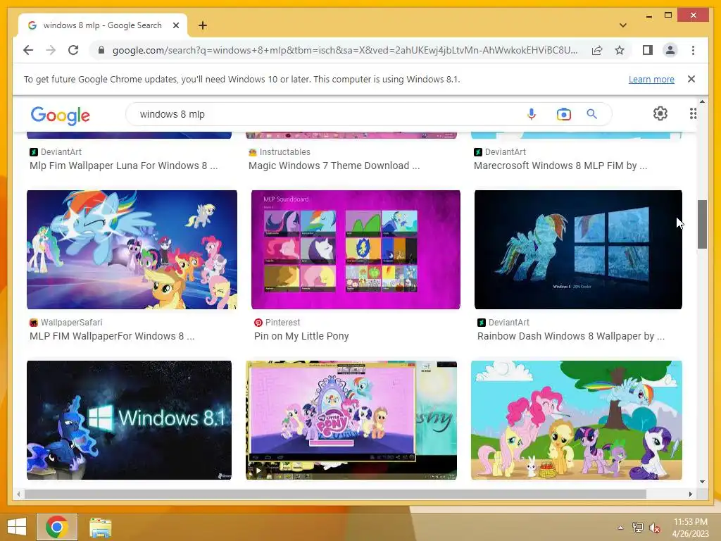The height and width of the screenshot is (541, 721).
Task: Open File Explorer from the taskbar
Action: [100, 528]
